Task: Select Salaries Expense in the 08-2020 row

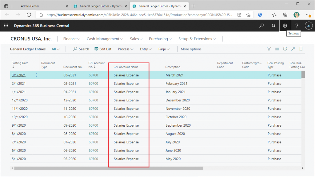Action: 126,134
